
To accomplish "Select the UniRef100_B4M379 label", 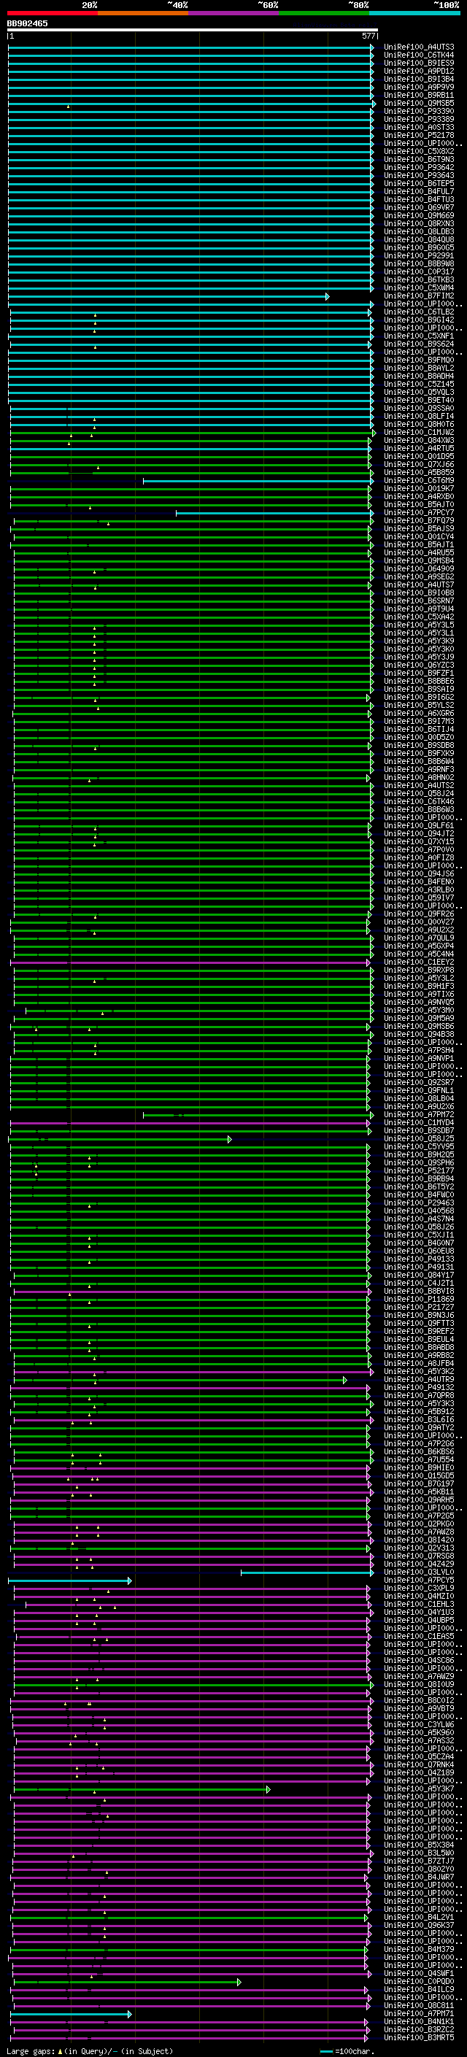I will pyautogui.click(x=418, y=1949).
